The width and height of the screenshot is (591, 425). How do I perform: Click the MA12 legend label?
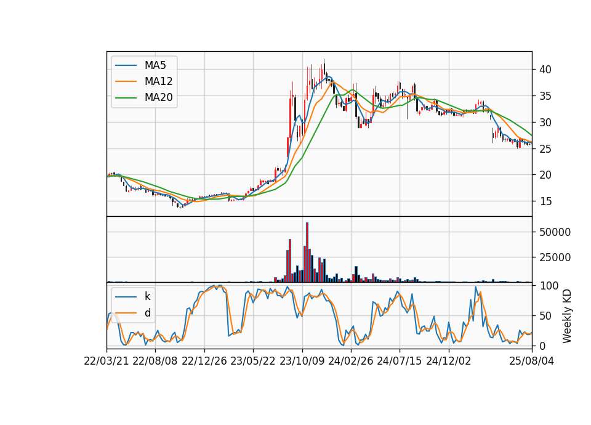click(x=158, y=81)
